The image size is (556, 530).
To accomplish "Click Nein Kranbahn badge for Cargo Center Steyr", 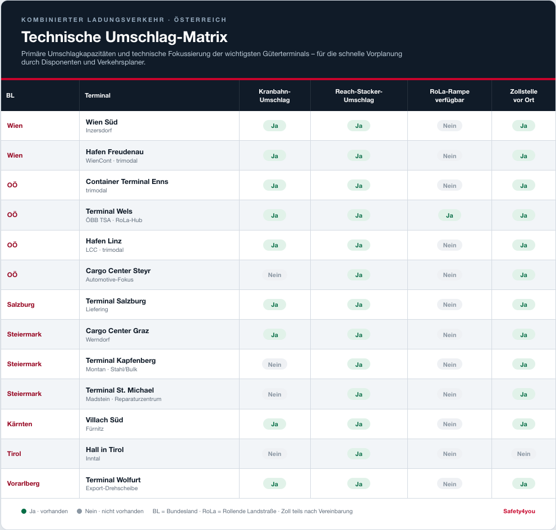I will click(x=274, y=275).
